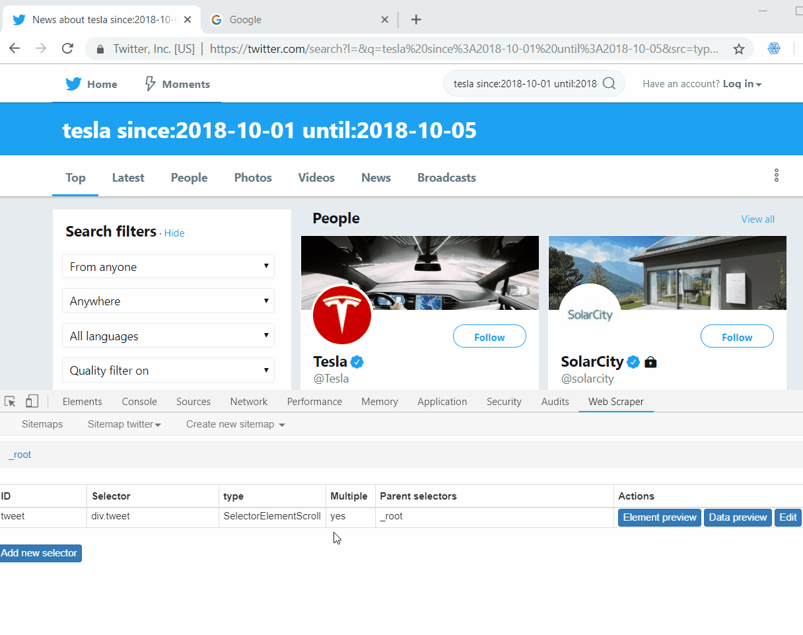The height and width of the screenshot is (635, 803).
Task: Click 'View all' people link
Action: [x=758, y=219]
